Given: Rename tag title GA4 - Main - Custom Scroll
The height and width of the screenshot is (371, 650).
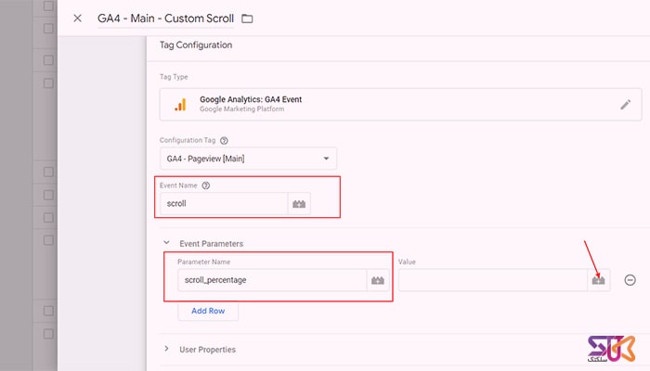Looking at the screenshot, I should pos(166,19).
